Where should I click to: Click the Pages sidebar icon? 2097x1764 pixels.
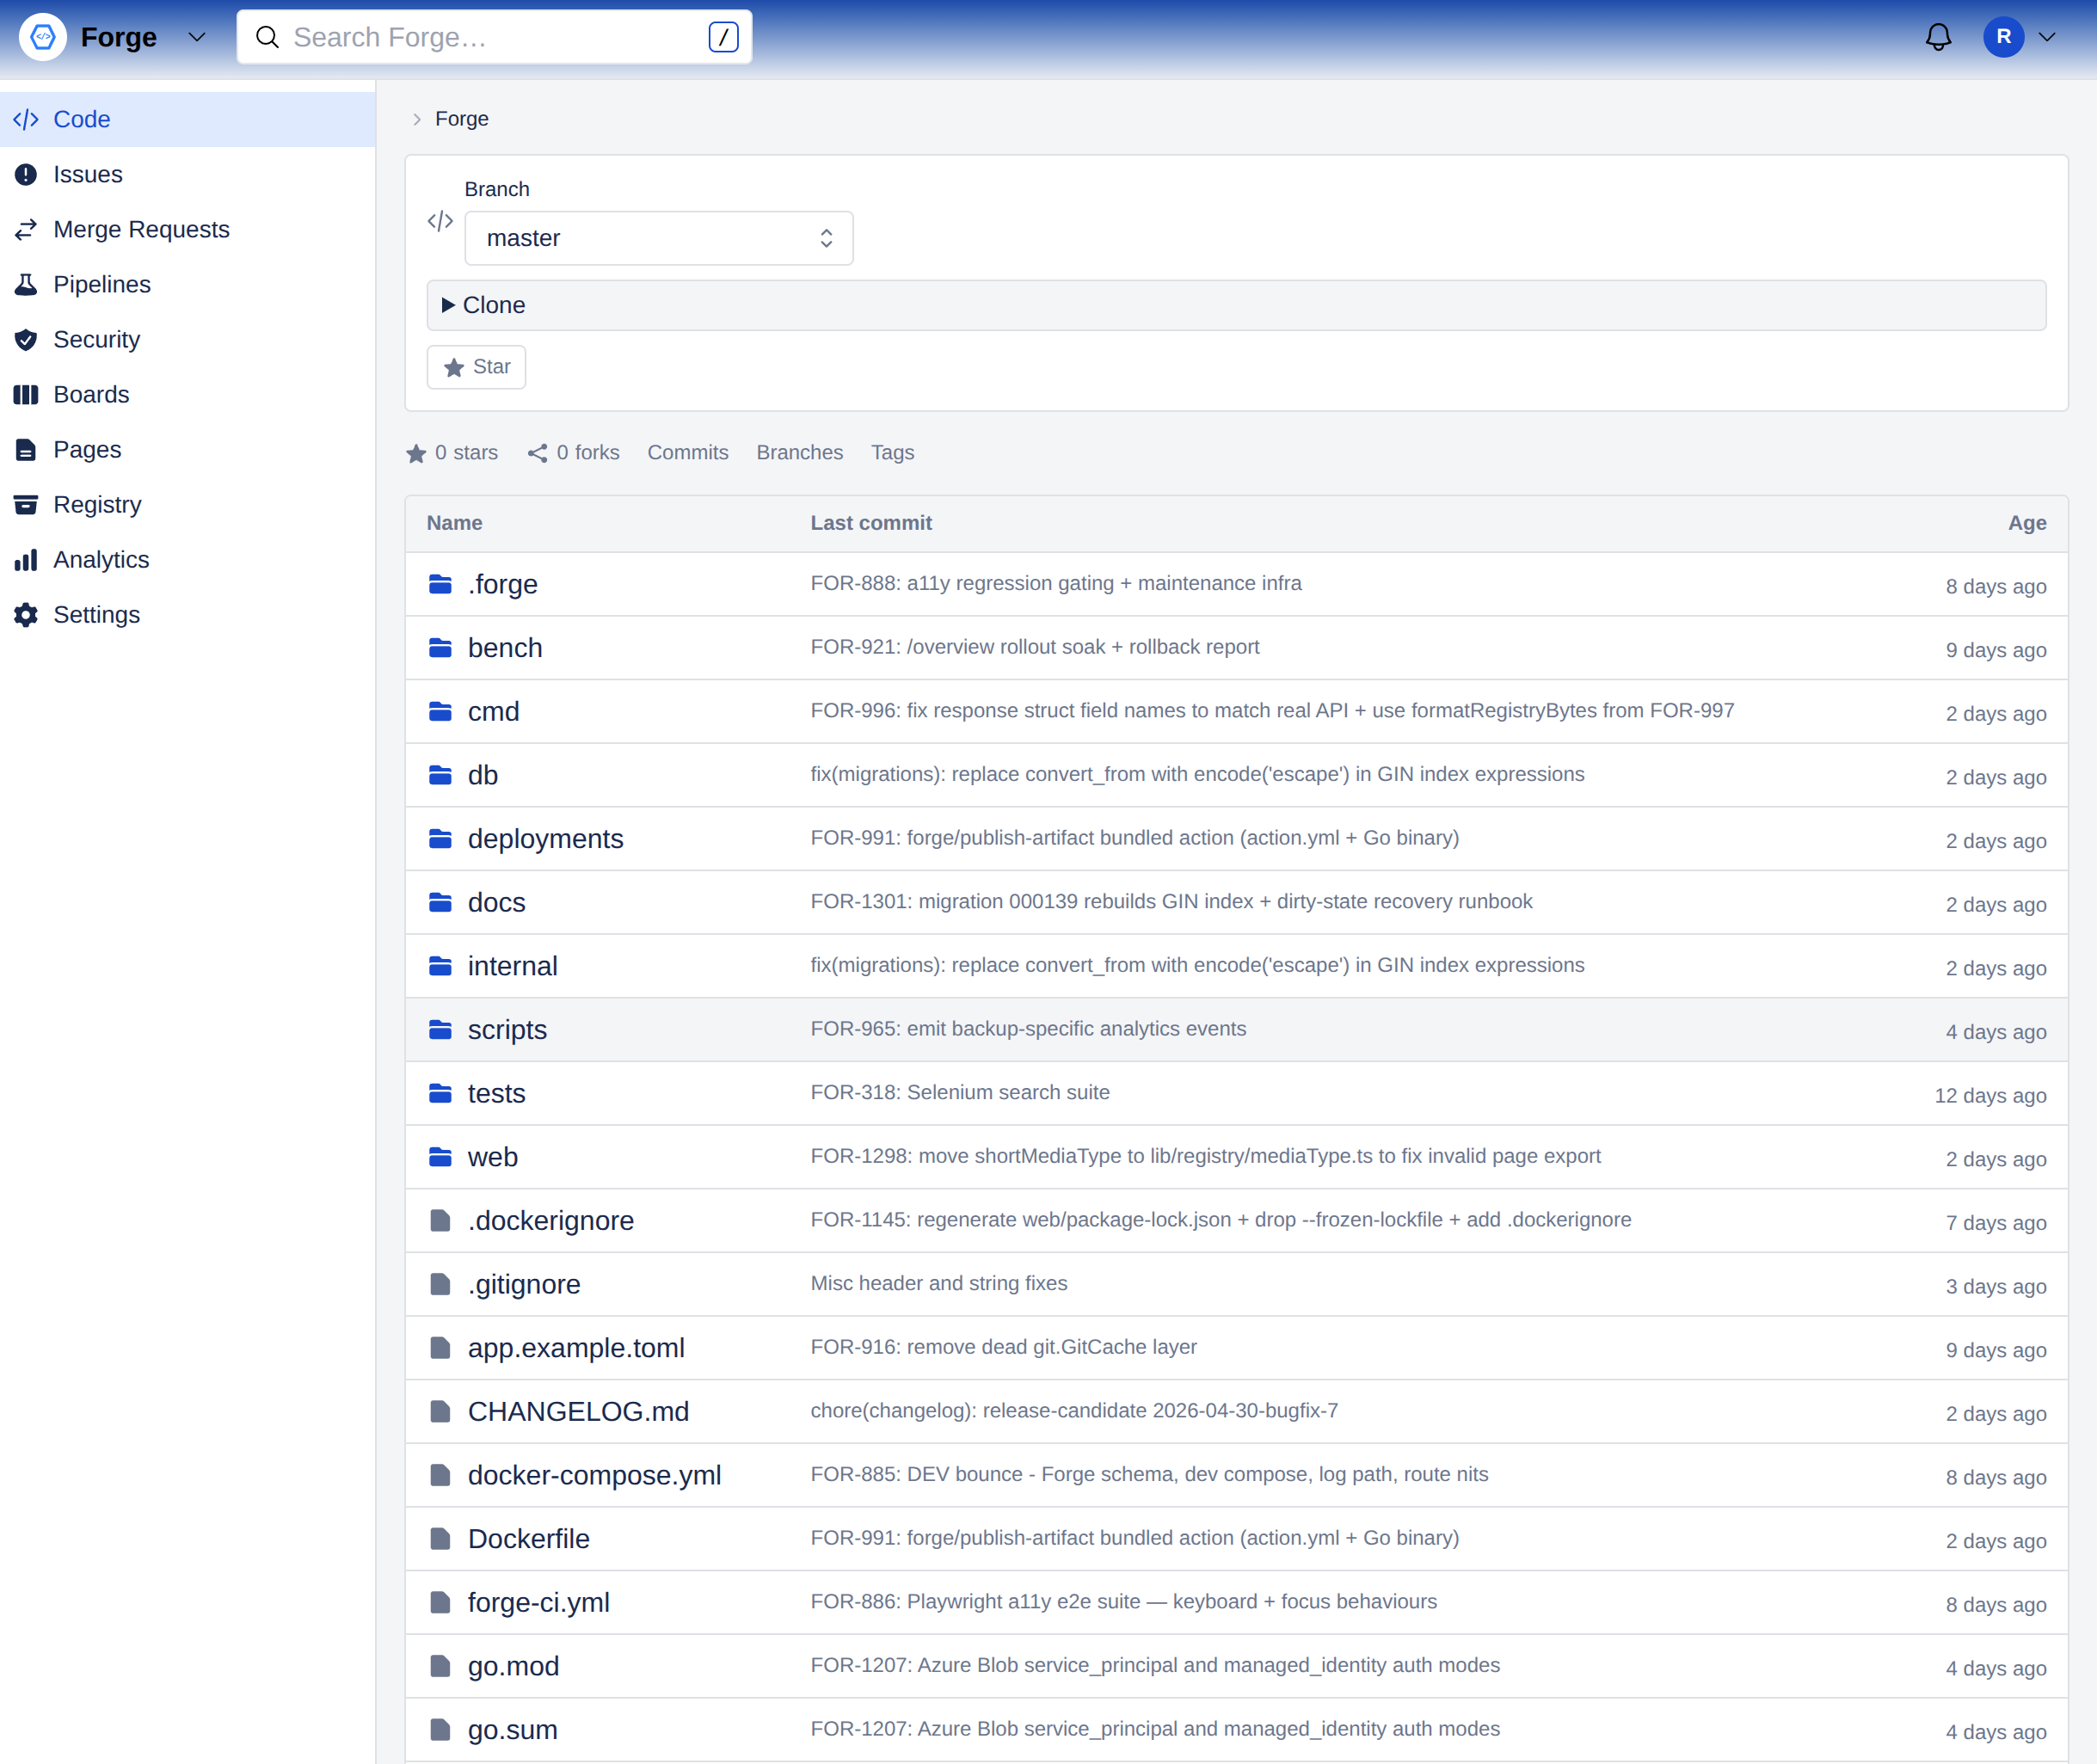(x=26, y=450)
